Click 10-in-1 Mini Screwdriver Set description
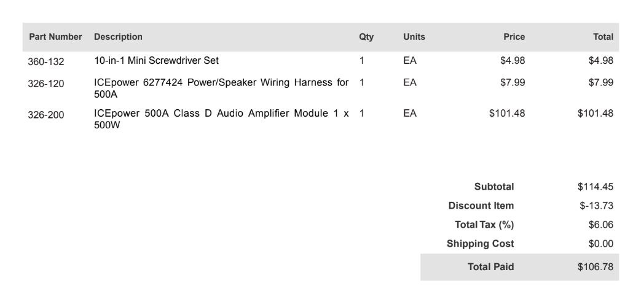This screenshot has height=302, width=633. (156, 61)
